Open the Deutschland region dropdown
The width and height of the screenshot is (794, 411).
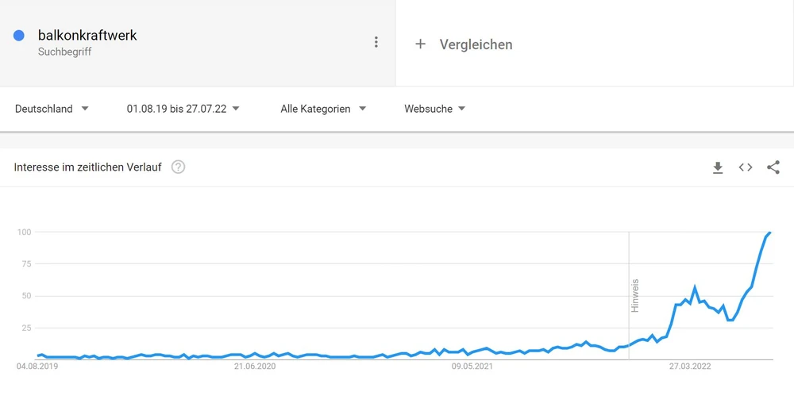52,109
